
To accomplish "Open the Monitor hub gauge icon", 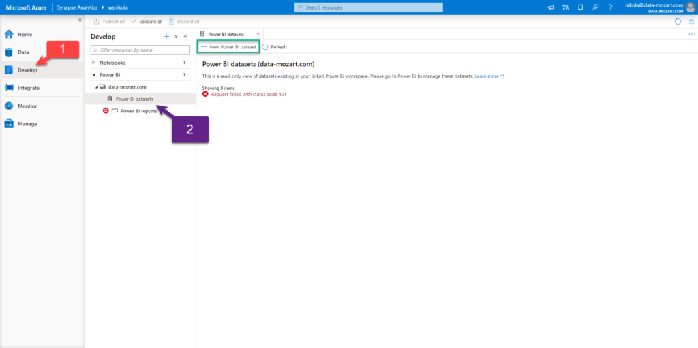I will tap(9, 106).
